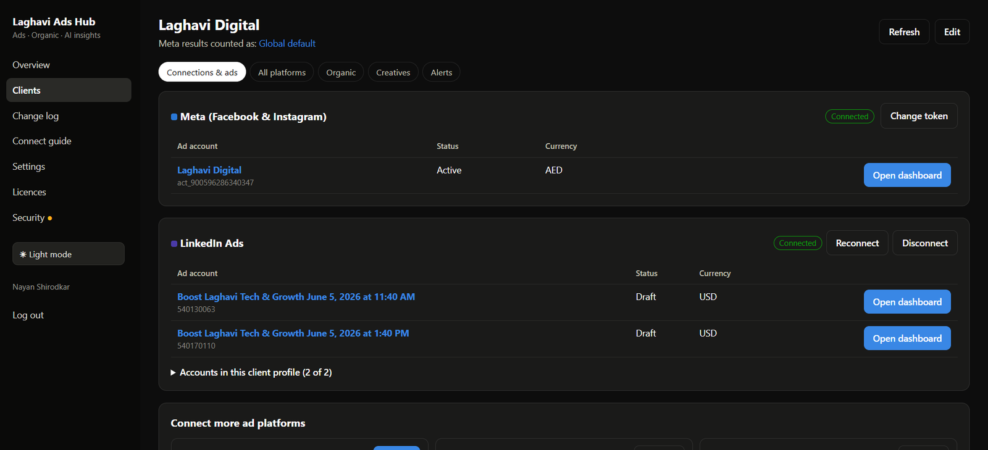
Task: Click the Refresh button
Action: pos(904,32)
